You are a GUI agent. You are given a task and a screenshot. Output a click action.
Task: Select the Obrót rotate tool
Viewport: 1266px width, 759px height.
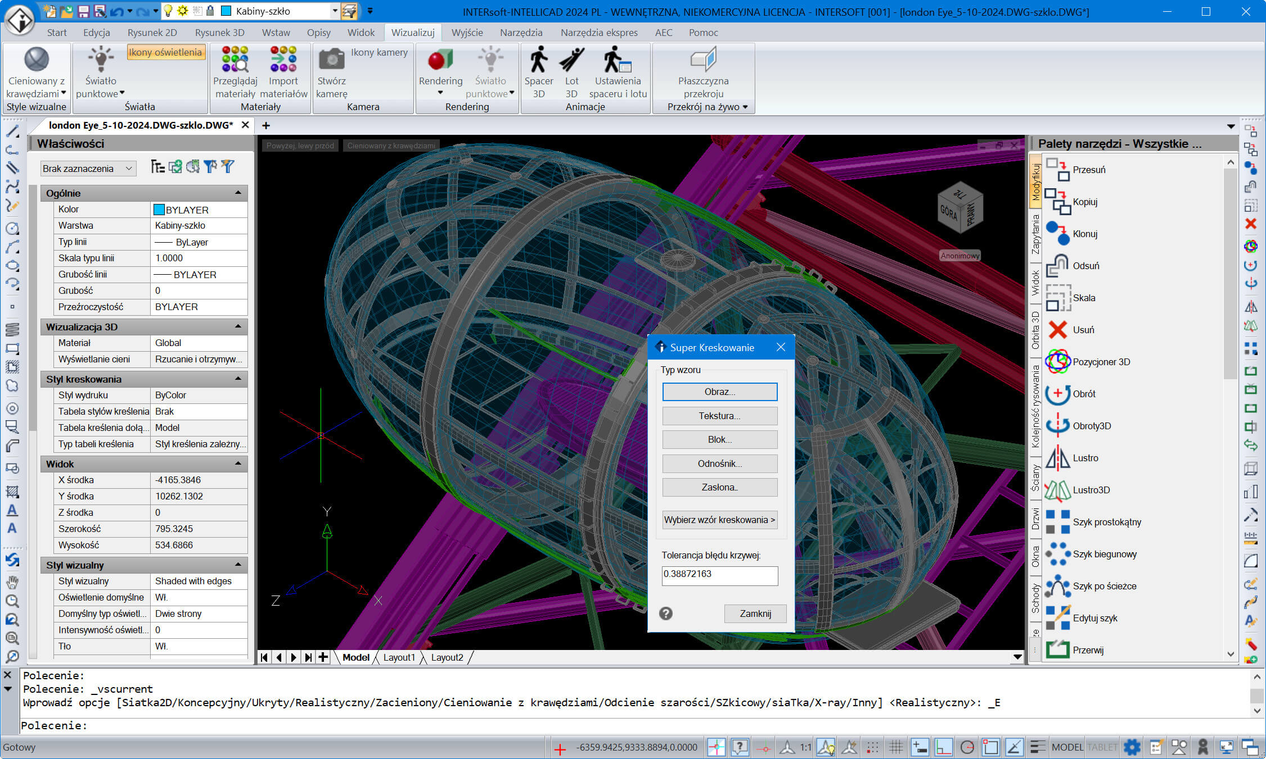coord(1070,394)
